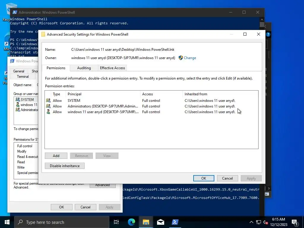Open the General tab in Properties window

19,71
